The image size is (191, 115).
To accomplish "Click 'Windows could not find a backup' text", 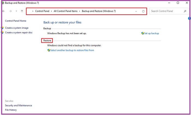I will [74, 46].
